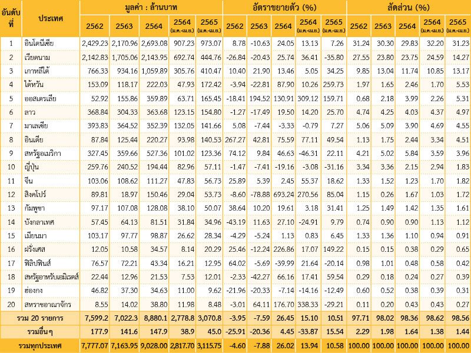Image resolution: width=471 pixels, height=353 pixels.
Task: Click Vietnam's 2563 value 1,705.06
Action: 124,57
